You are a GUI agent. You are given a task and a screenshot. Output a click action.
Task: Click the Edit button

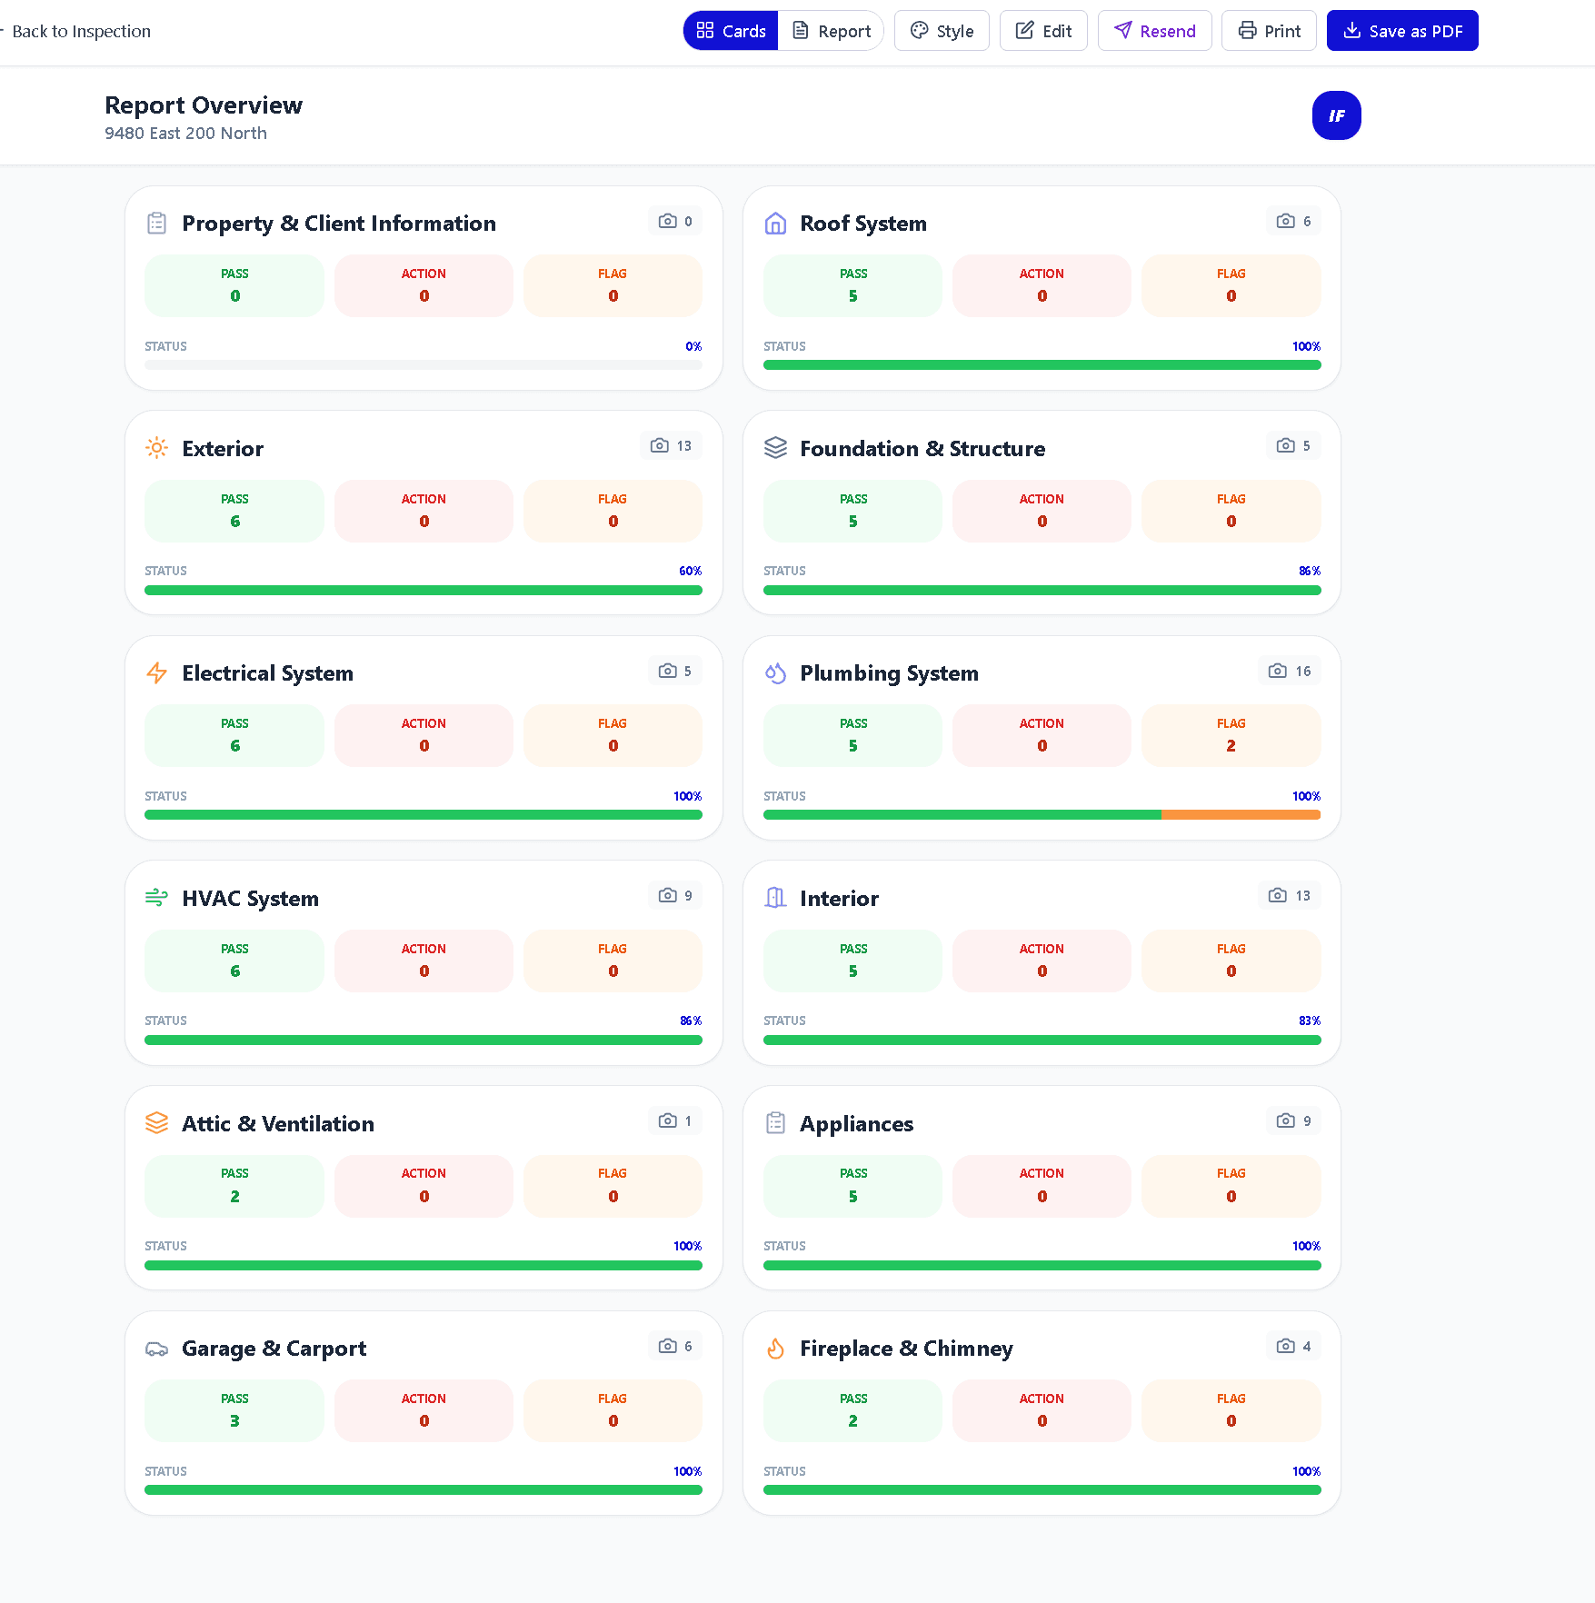pyautogui.click(x=1043, y=31)
